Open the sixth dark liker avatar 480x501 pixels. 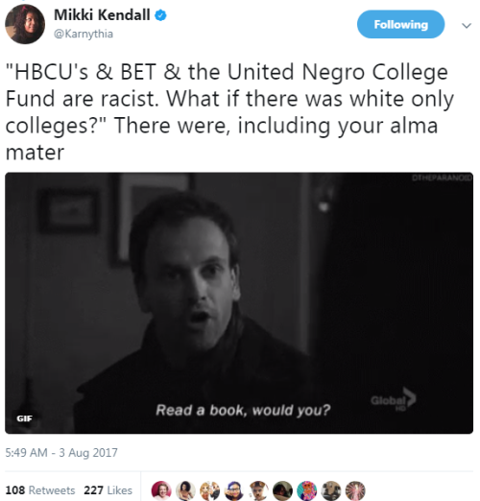(282, 490)
